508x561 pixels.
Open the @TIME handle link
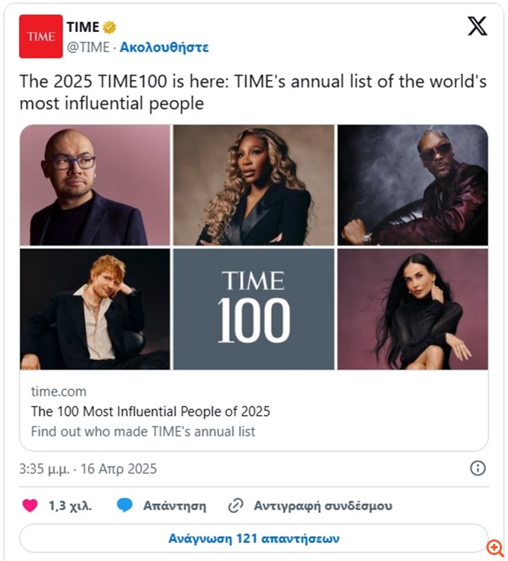point(88,47)
